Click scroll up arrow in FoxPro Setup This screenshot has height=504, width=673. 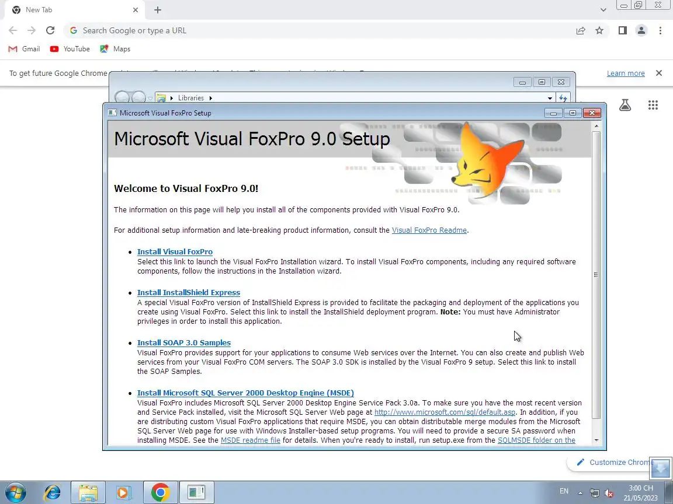click(x=596, y=126)
